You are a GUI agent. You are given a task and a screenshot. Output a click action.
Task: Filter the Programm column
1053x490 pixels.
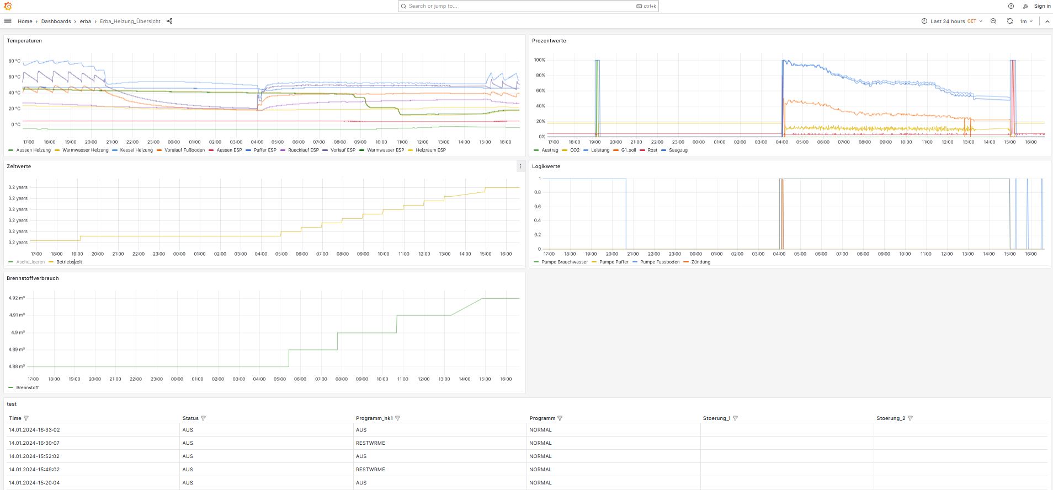click(x=560, y=418)
